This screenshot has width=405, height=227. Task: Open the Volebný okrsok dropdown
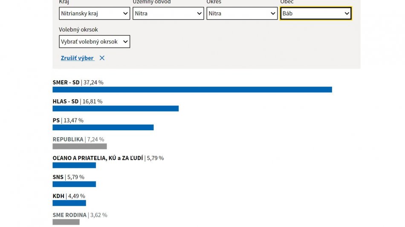tap(94, 42)
